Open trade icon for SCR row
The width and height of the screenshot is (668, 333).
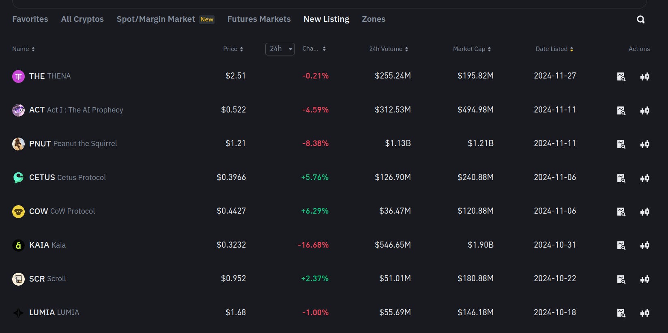[x=645, y=279]
